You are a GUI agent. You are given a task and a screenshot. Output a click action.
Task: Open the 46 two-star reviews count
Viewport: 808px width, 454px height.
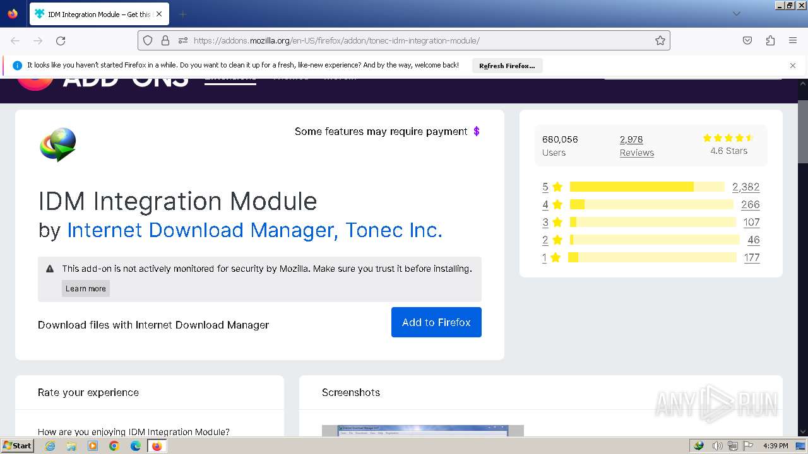pyautogui.click(x=753, y=240)
